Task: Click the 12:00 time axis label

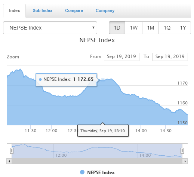Action: (x=52, y=131)
